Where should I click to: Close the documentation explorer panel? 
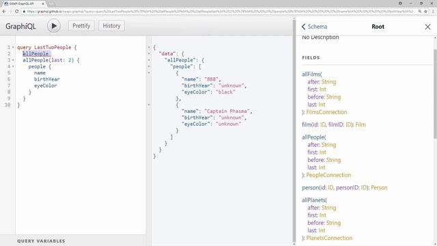pos(427,27)
